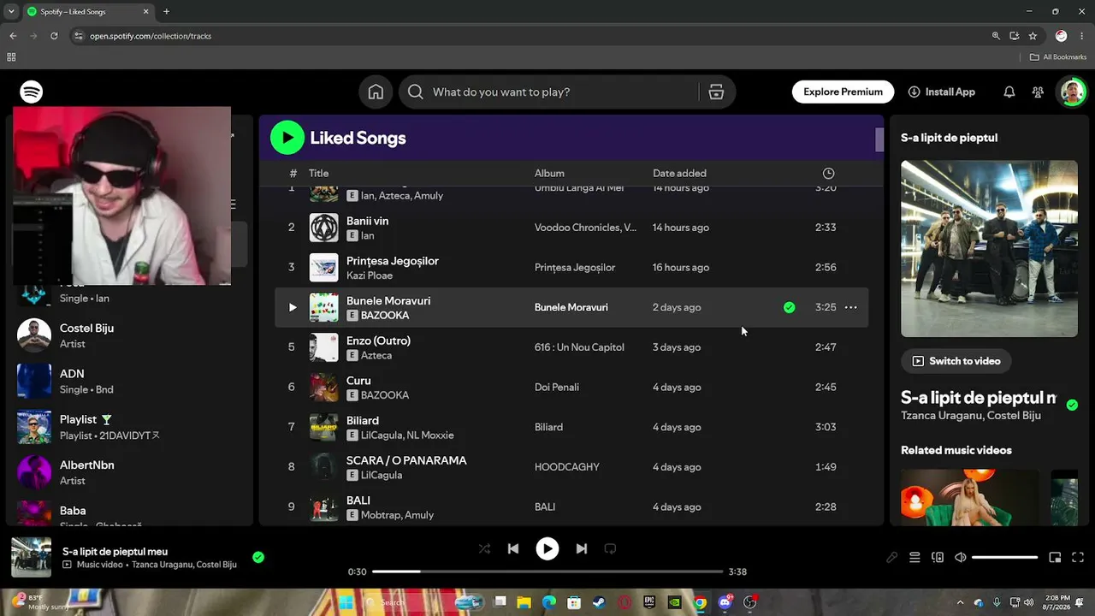Go back in the browser
1095x616 pixels.
click(13, 36)
